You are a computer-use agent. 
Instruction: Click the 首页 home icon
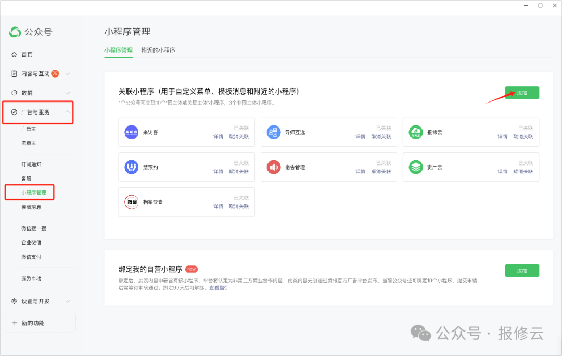14,55
